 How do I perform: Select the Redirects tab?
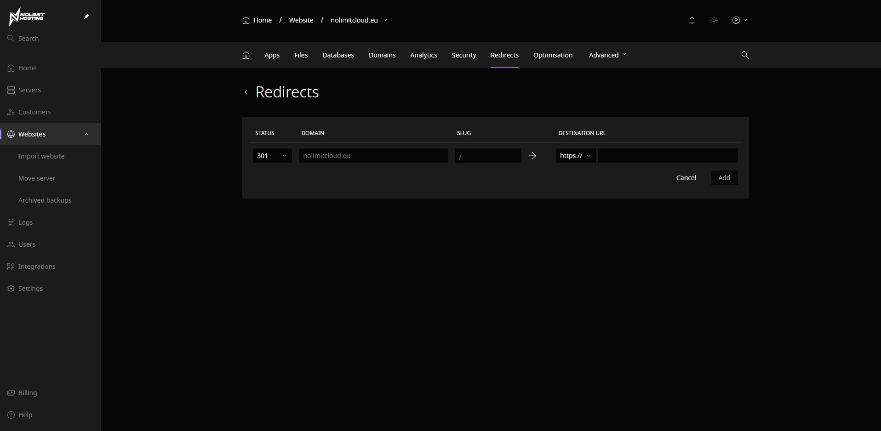pos(505,55)
